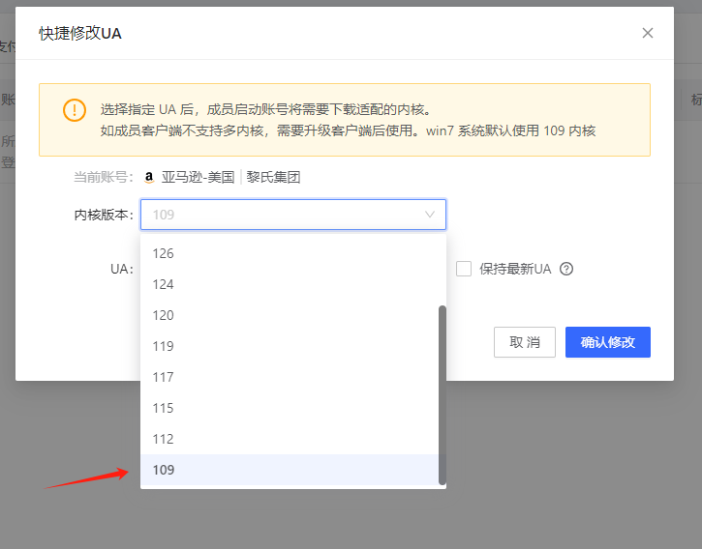Enable the 保持最新UA checkbox
702x549 pixels.
(464, 269)
